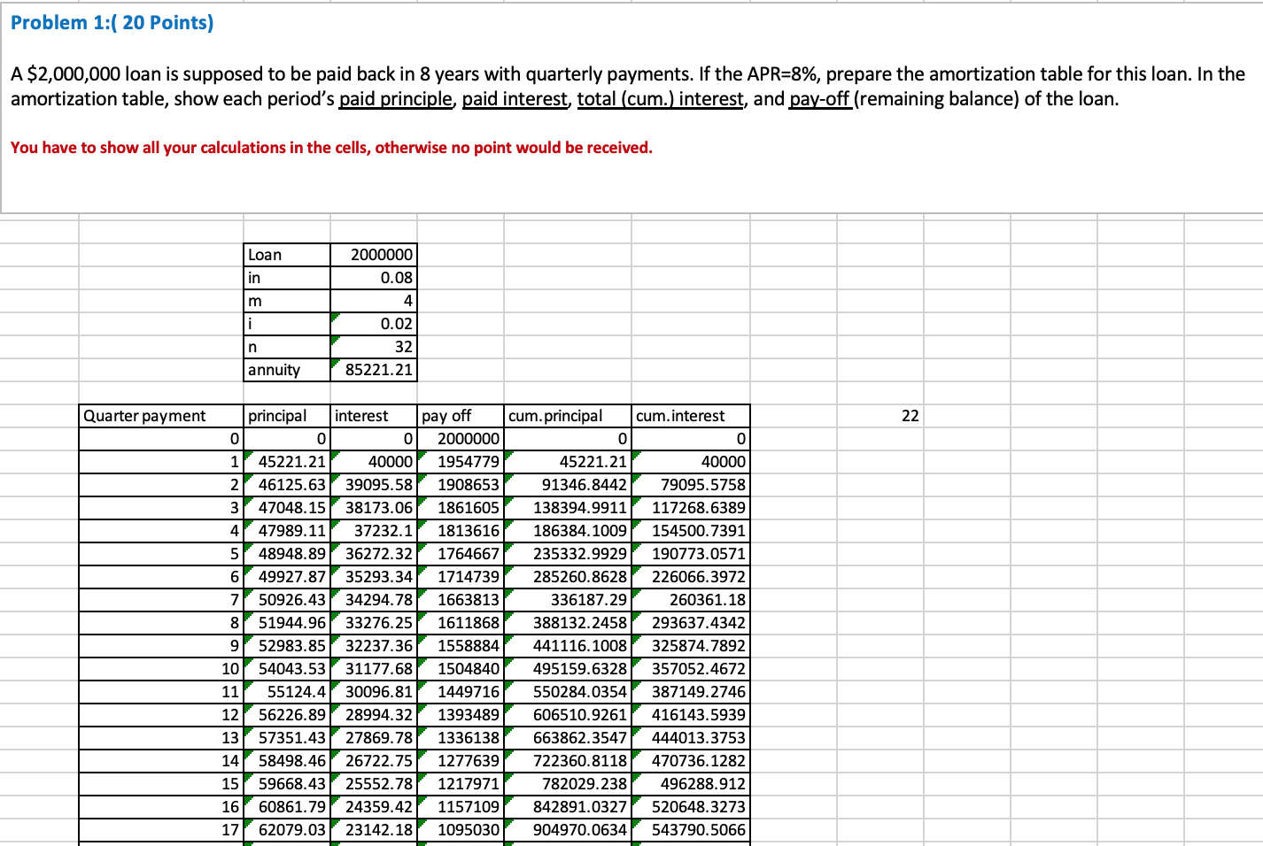Click the periodic rate cell showing 0.02
Viewport: 1263px width, 846px height.
click(x=374, y=324)
